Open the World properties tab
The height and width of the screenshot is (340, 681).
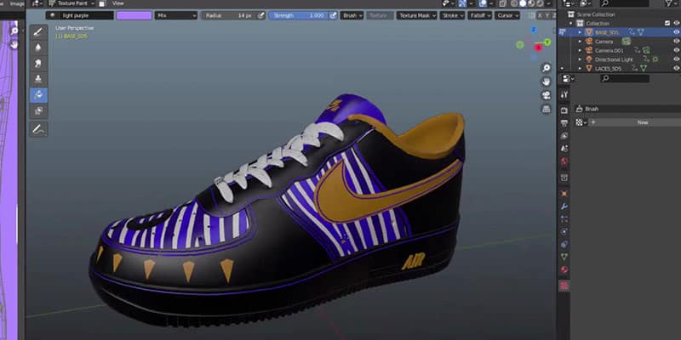pyautogui.click(x=564, y=161)
